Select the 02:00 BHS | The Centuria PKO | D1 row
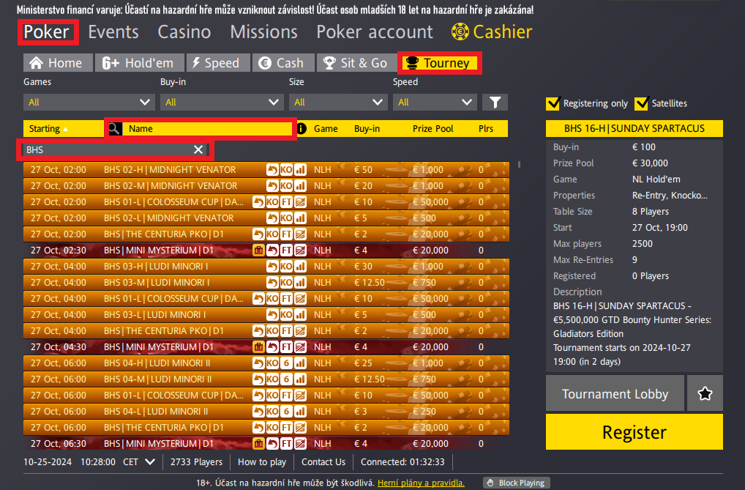The image size is (745, 490). 266,234
